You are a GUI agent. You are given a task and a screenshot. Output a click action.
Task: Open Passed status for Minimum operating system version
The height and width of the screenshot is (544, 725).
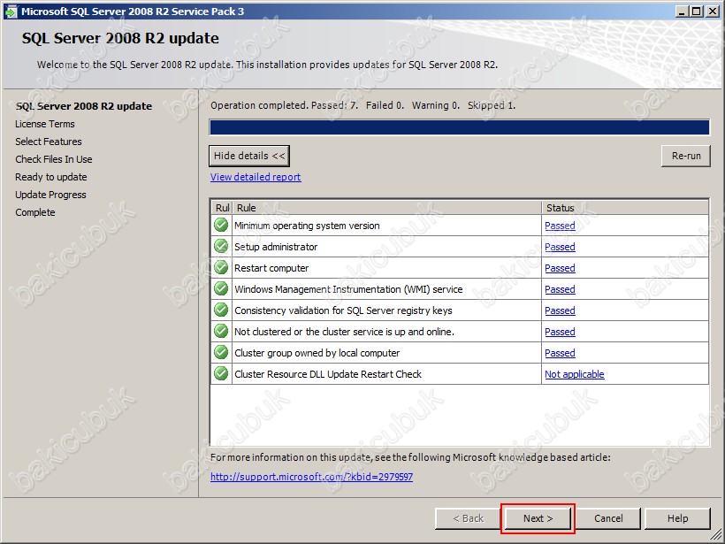[x=560, y=226]
